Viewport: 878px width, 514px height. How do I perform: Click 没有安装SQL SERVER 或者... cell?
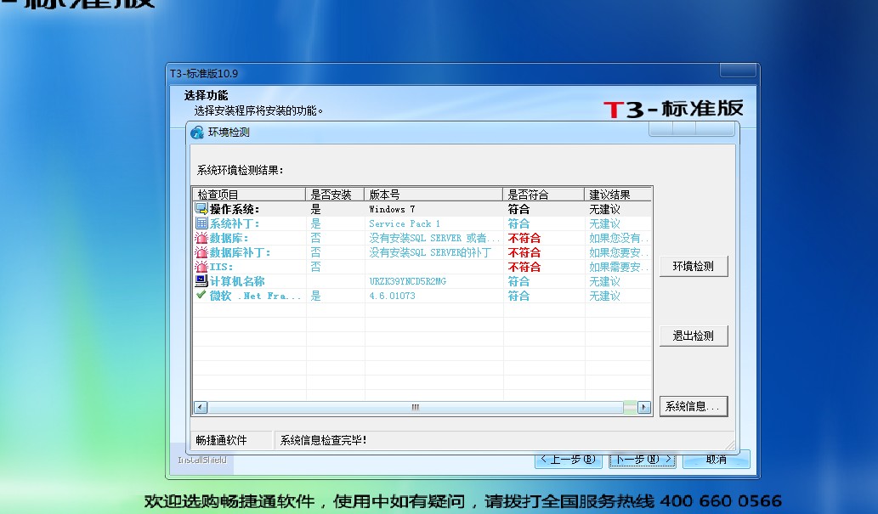point(434,238)
